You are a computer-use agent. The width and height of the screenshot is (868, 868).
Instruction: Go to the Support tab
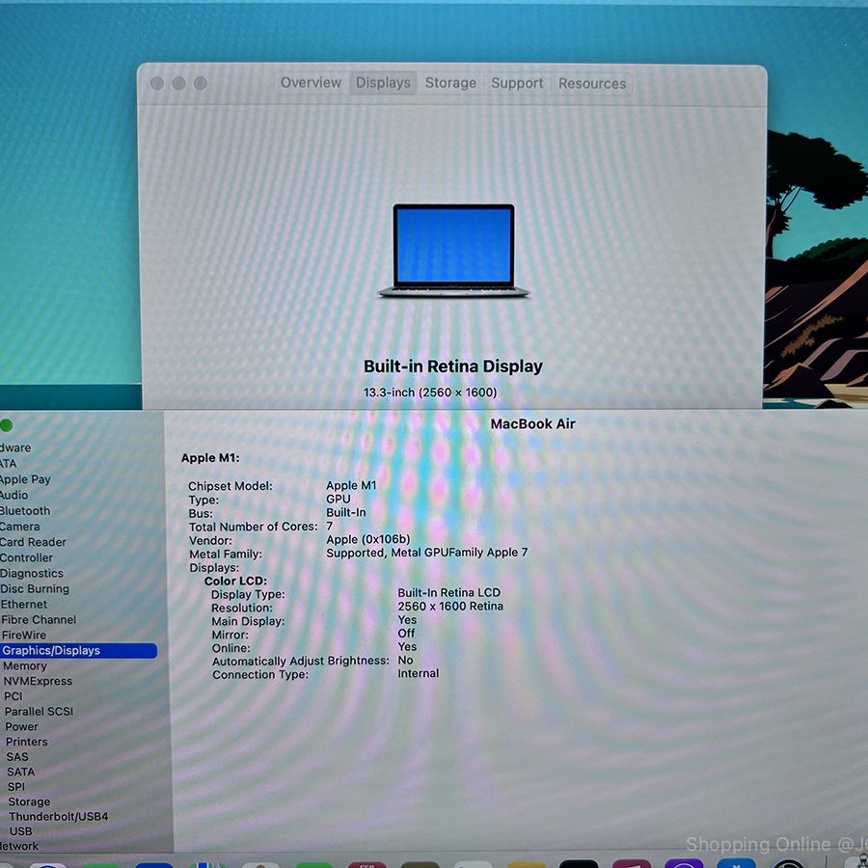click(x=517, y=83)
